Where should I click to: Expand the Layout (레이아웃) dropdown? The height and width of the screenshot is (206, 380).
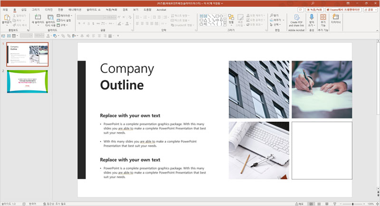point(64,15)
